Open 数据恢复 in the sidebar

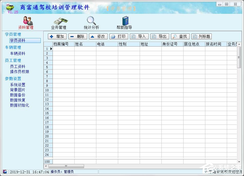tap(18, 100)
